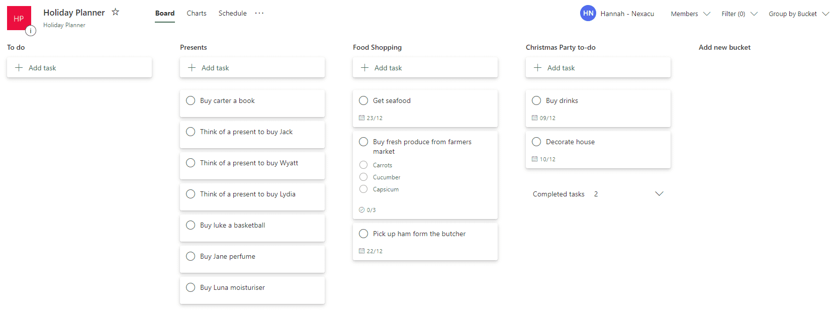Viewport: 838px width, 320px height.
Task: Mark Buy drinks task as complete
Action: coord(536,100)
